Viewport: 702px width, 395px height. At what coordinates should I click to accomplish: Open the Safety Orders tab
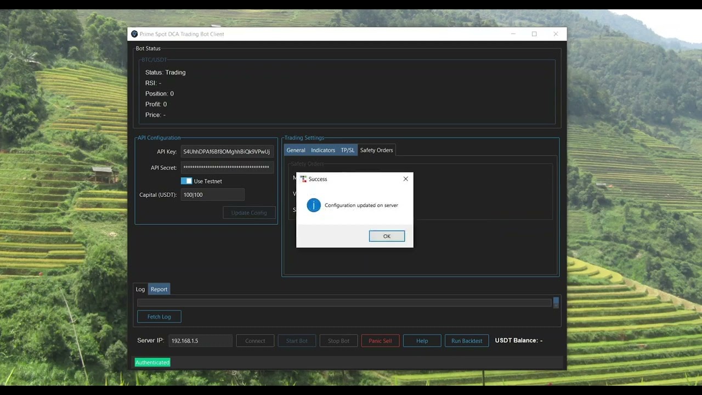pyautogui.click(x=376, y=150)
